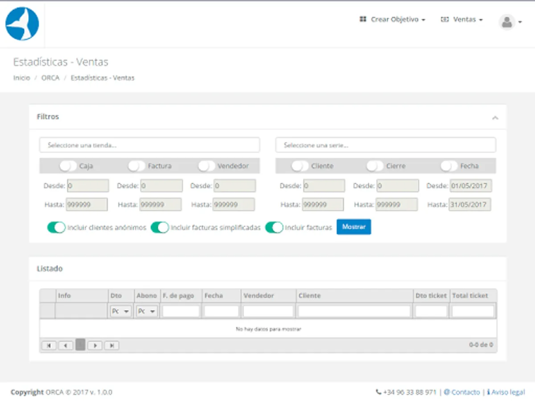
Task: Click the Cierre Hasta input field
Action: tap(397, 205)
